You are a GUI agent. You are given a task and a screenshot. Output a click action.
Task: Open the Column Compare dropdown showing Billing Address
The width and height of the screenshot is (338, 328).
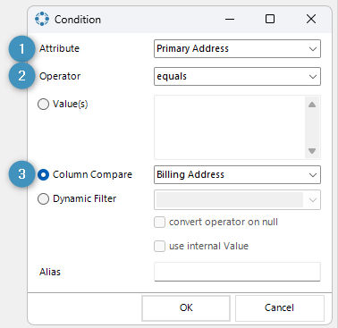(237, 174)
